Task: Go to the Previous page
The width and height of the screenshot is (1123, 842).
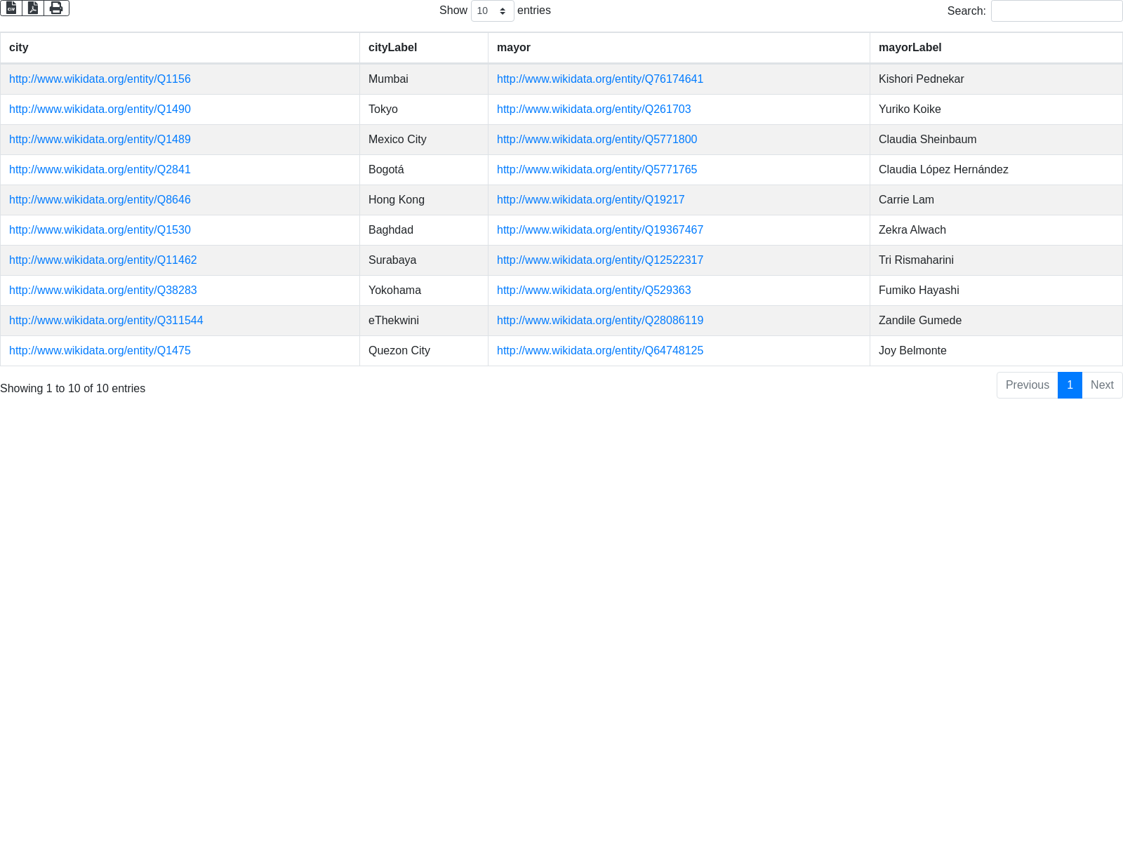Action: tap(1027, 385)
